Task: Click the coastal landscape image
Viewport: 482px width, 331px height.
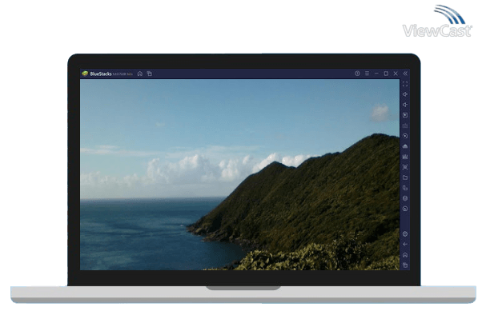Action: (240, 174)
